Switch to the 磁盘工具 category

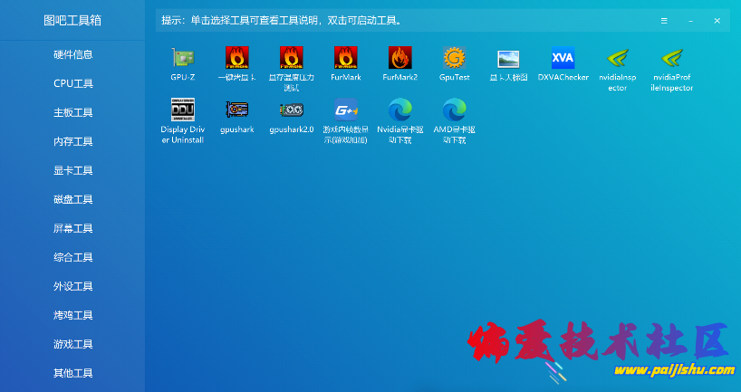tap(73, 199)
